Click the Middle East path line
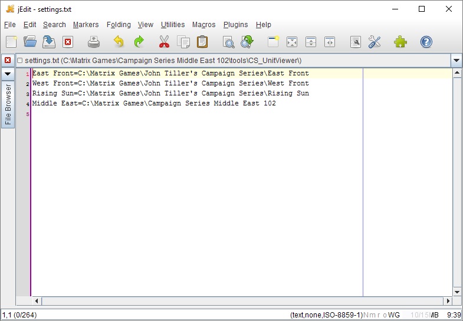This screenshot has width=463, height=321. click(154, 103)
